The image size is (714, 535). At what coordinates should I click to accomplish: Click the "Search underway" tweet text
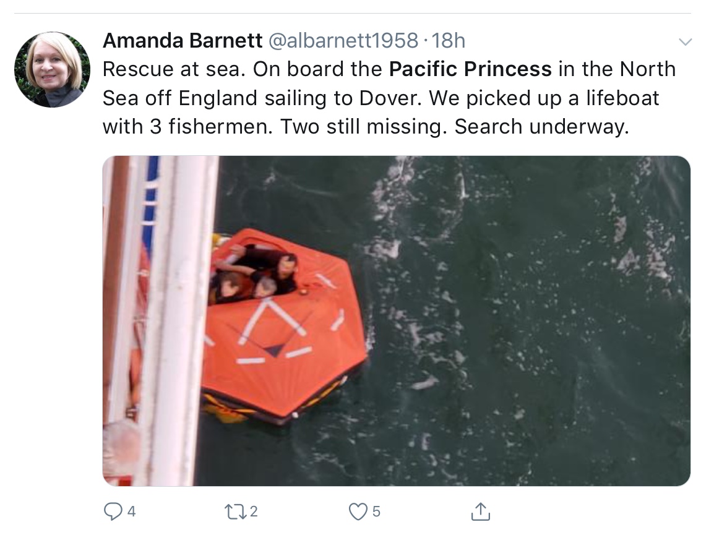pyautogui.click(x=541, y=126)
